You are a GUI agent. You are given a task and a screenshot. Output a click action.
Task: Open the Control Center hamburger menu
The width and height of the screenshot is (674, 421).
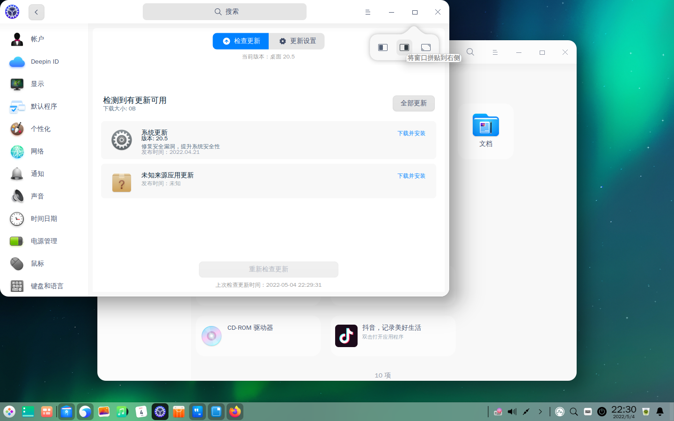pos(368,12)
